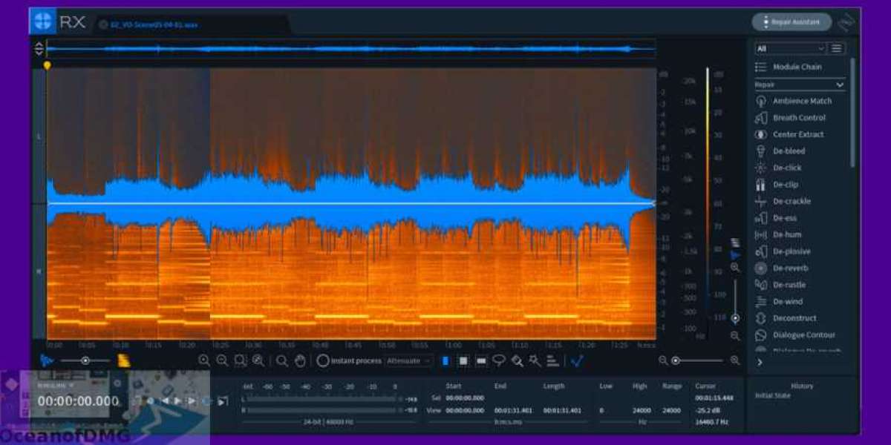The image size is (891, 445).
Task: Select Initial State in History
Action: coord(774,395)
